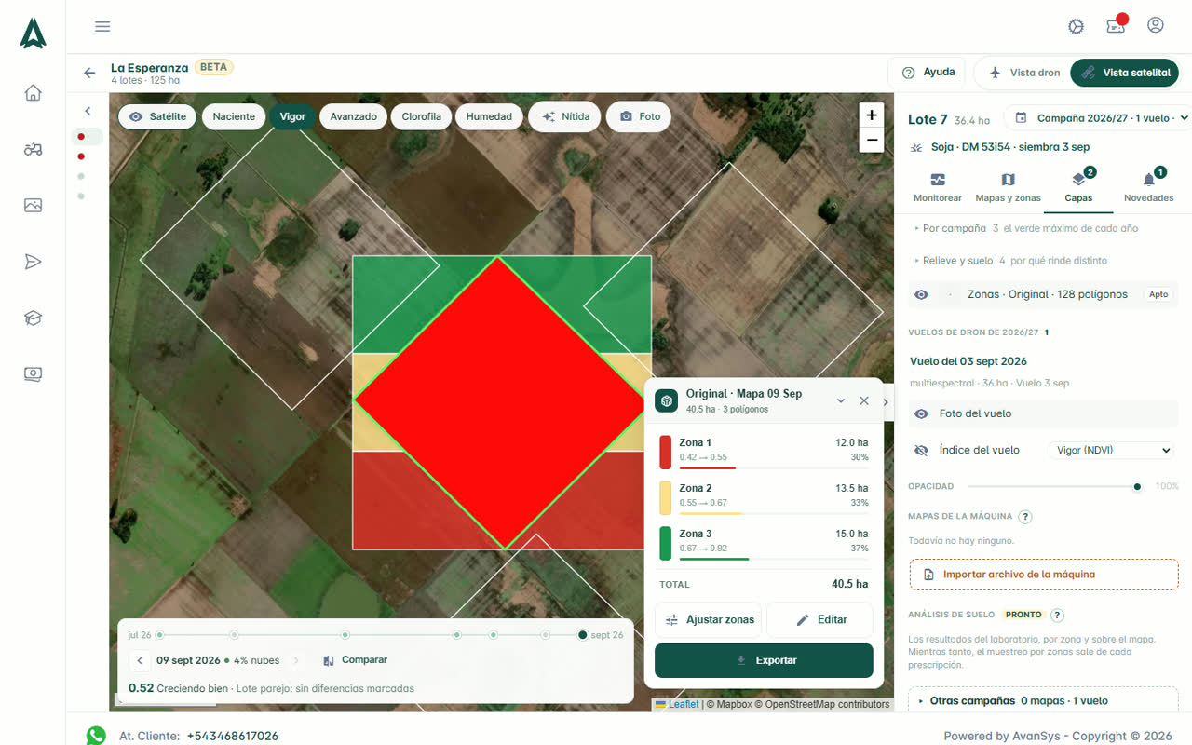Zoom out on the map
This screenshot has height=745, width=1192.
point(872,141)
